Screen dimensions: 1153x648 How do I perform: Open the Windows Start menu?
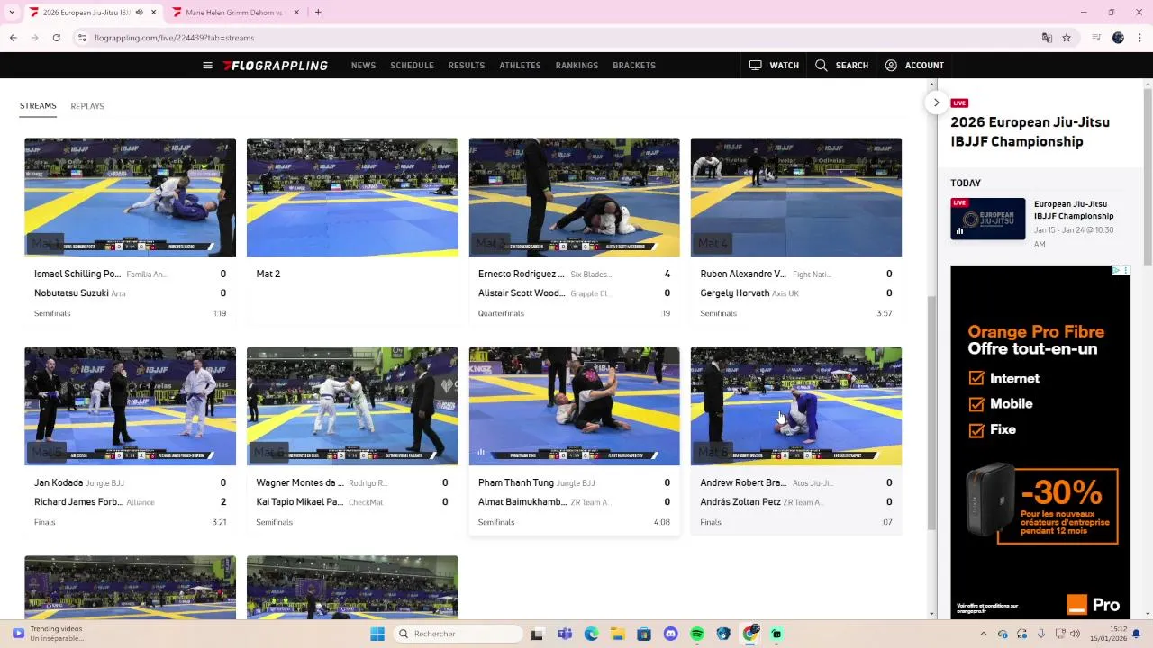pos(377,634)
